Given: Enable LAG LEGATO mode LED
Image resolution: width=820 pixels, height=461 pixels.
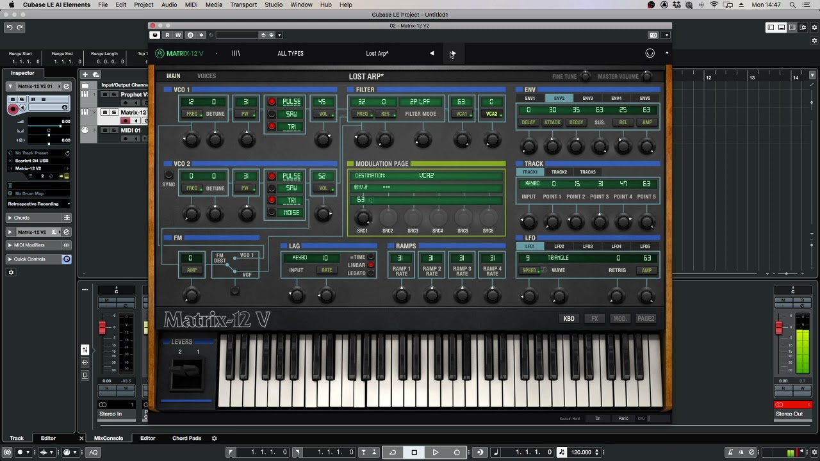Looking at the screenshot, I should click(371, 273).
